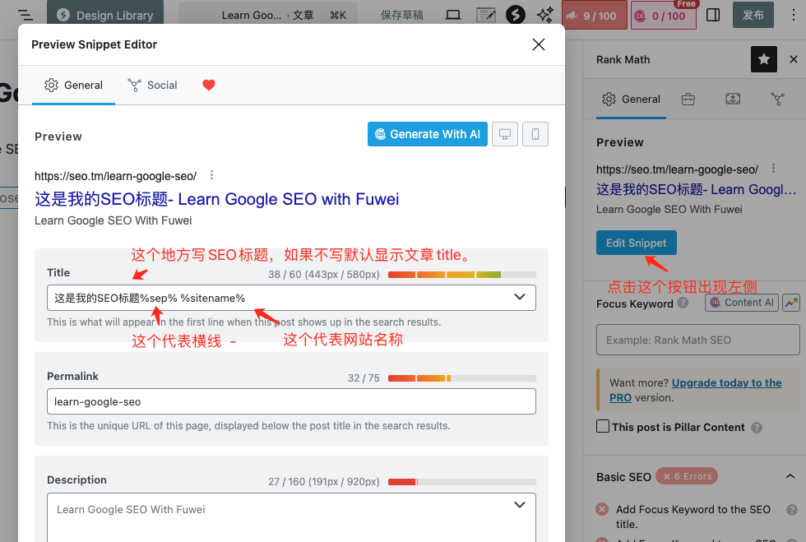This screenshot has height=542, width=806.
Task: Click the three-dot menu beside the preview URL
Action: (x=212, y=175)
